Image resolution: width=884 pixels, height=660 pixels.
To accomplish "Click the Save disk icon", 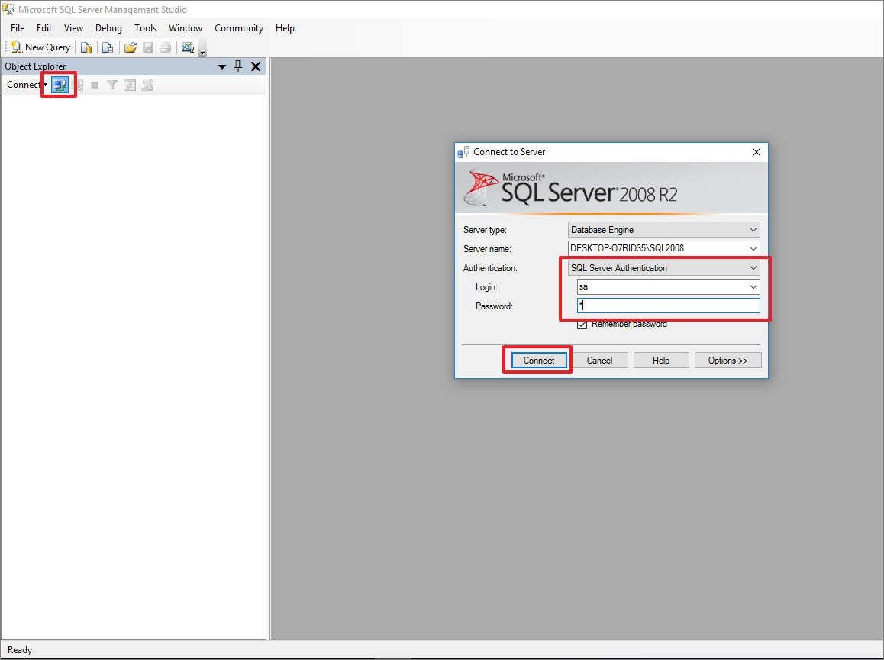I will coord(148,47).
